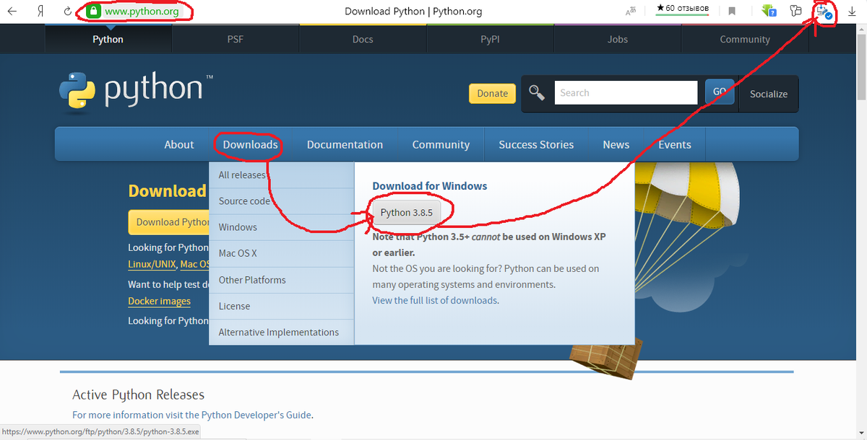Open browser downloads arrow icon
The image size is (867, 440).
coord(850,11)
